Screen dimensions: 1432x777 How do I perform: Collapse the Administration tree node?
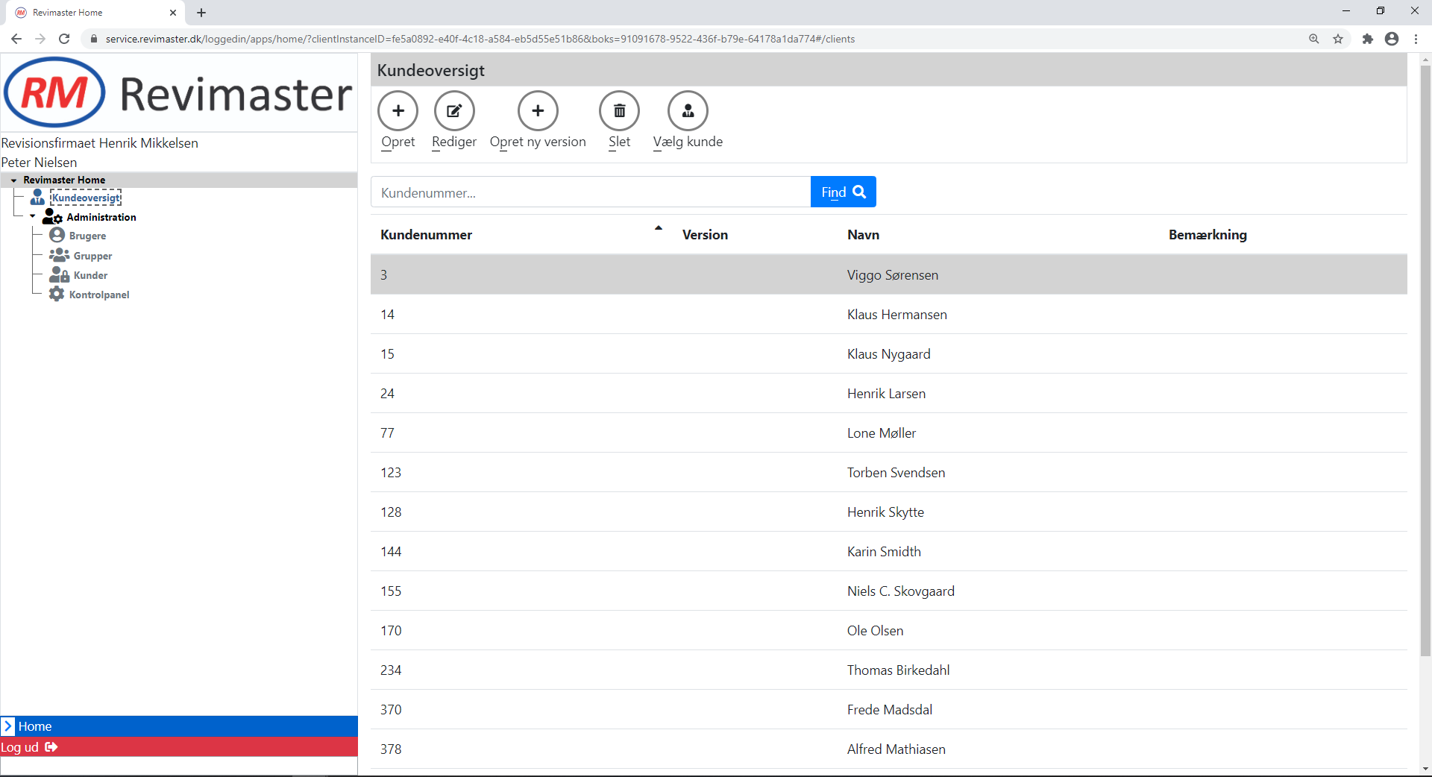pos(33,217)
